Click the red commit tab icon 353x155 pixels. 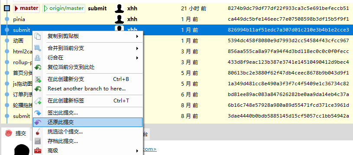[9, 133]
